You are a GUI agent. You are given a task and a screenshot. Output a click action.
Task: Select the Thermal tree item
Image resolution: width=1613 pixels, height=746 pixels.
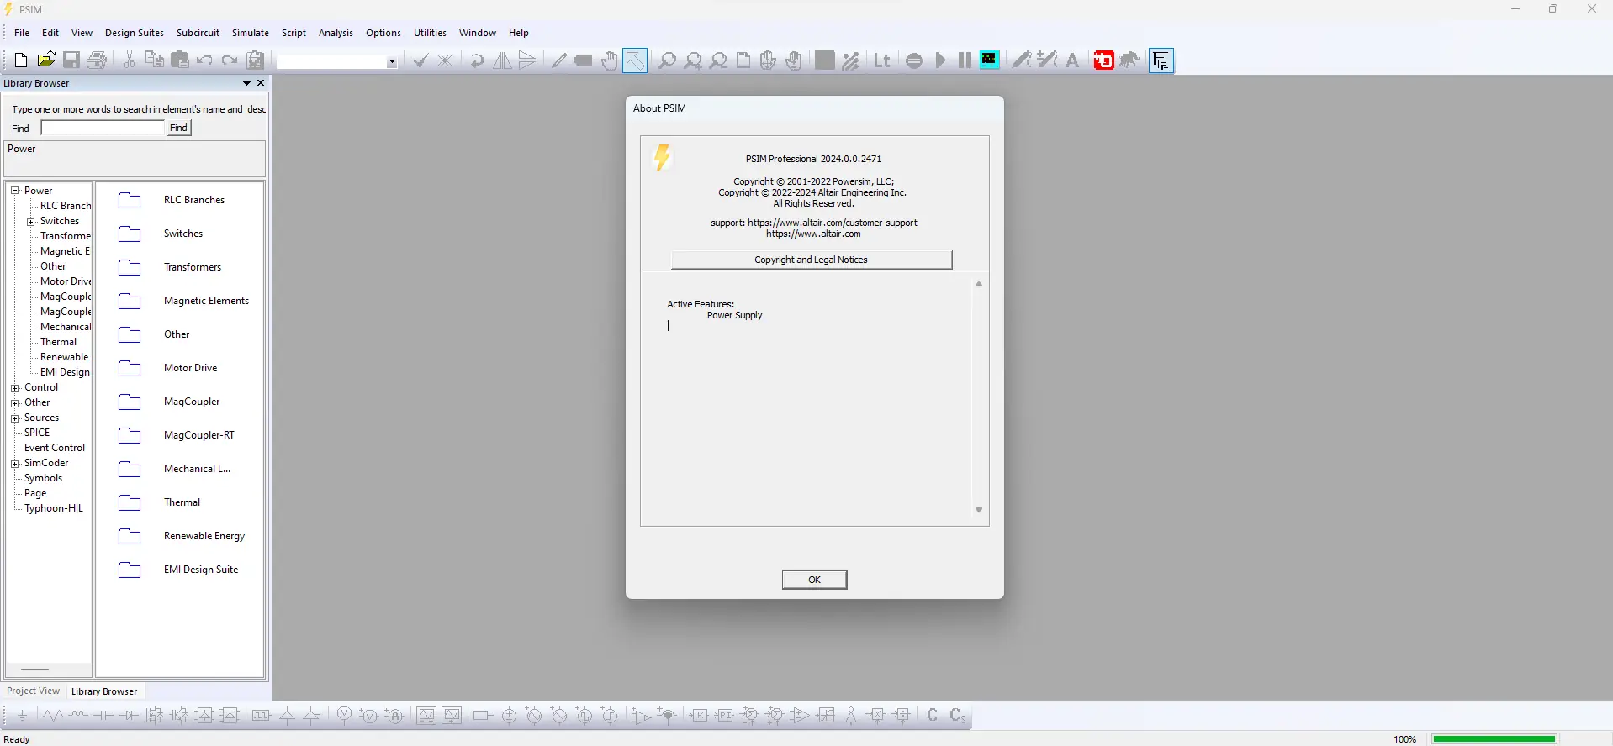pyautogui.click(x=58, y=342)
